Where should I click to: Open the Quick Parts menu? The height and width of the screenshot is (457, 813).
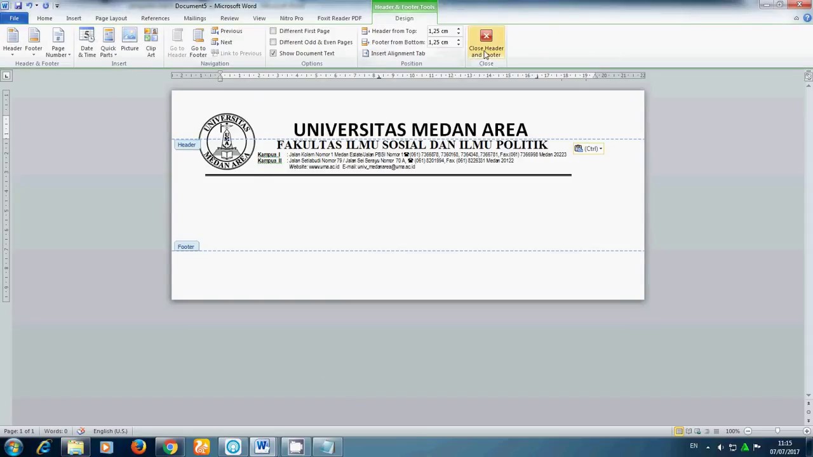[x=108, y=43]
